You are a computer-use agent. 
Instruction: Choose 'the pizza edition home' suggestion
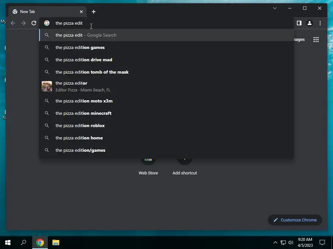click(166, 138)
